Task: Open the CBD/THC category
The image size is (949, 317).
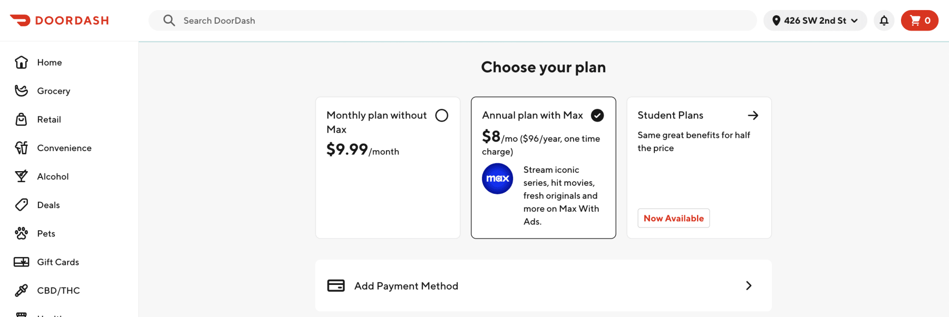Action: 58,290
